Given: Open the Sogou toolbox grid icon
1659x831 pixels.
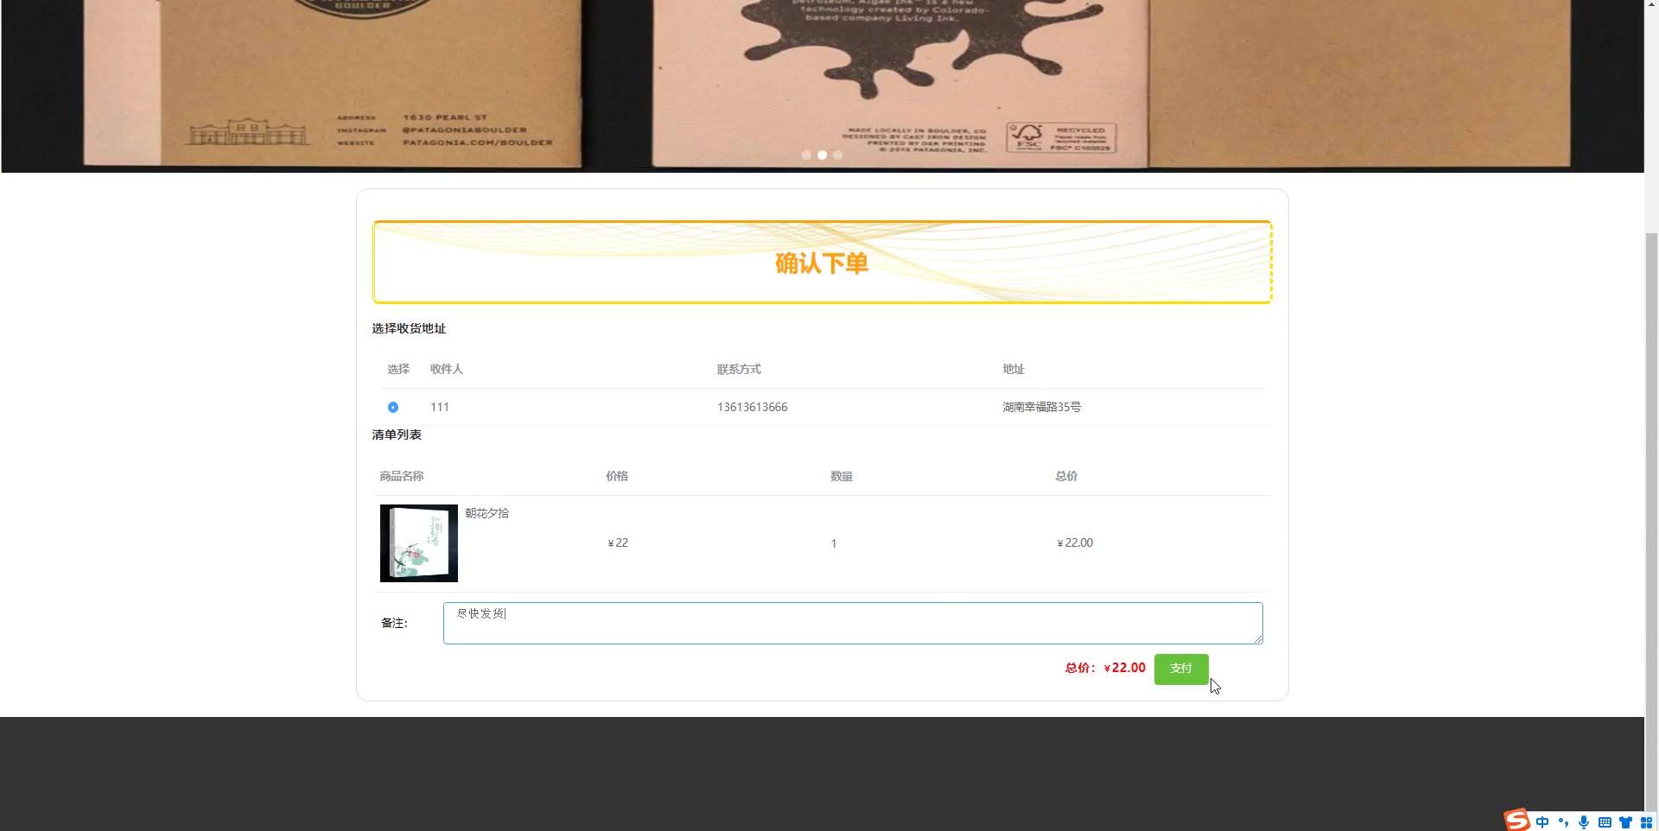Looking at the screenshot, I should (1646, 822).
